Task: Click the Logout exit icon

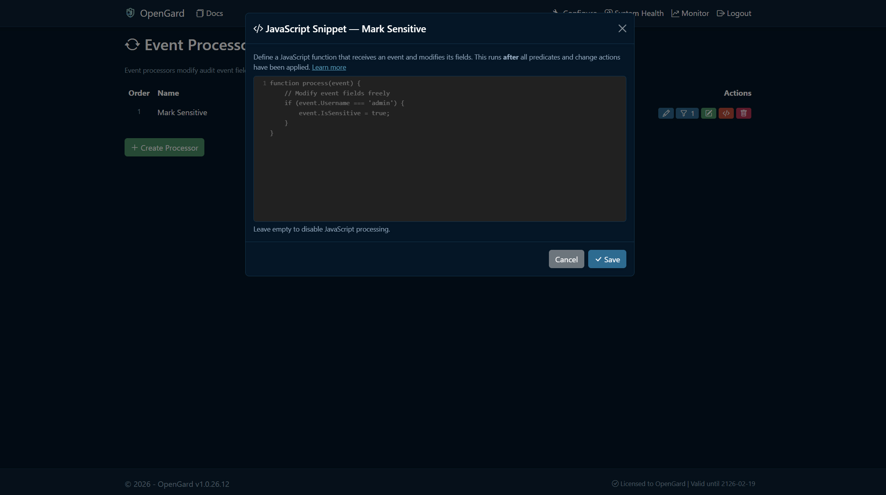Action: pos(721,13)
